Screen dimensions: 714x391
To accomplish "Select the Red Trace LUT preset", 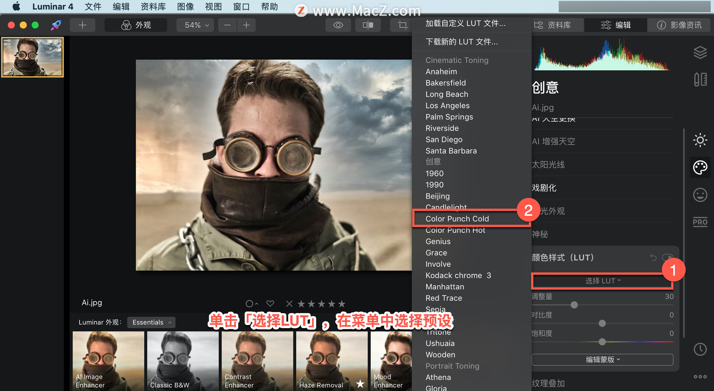I will [x=444, y=298].
